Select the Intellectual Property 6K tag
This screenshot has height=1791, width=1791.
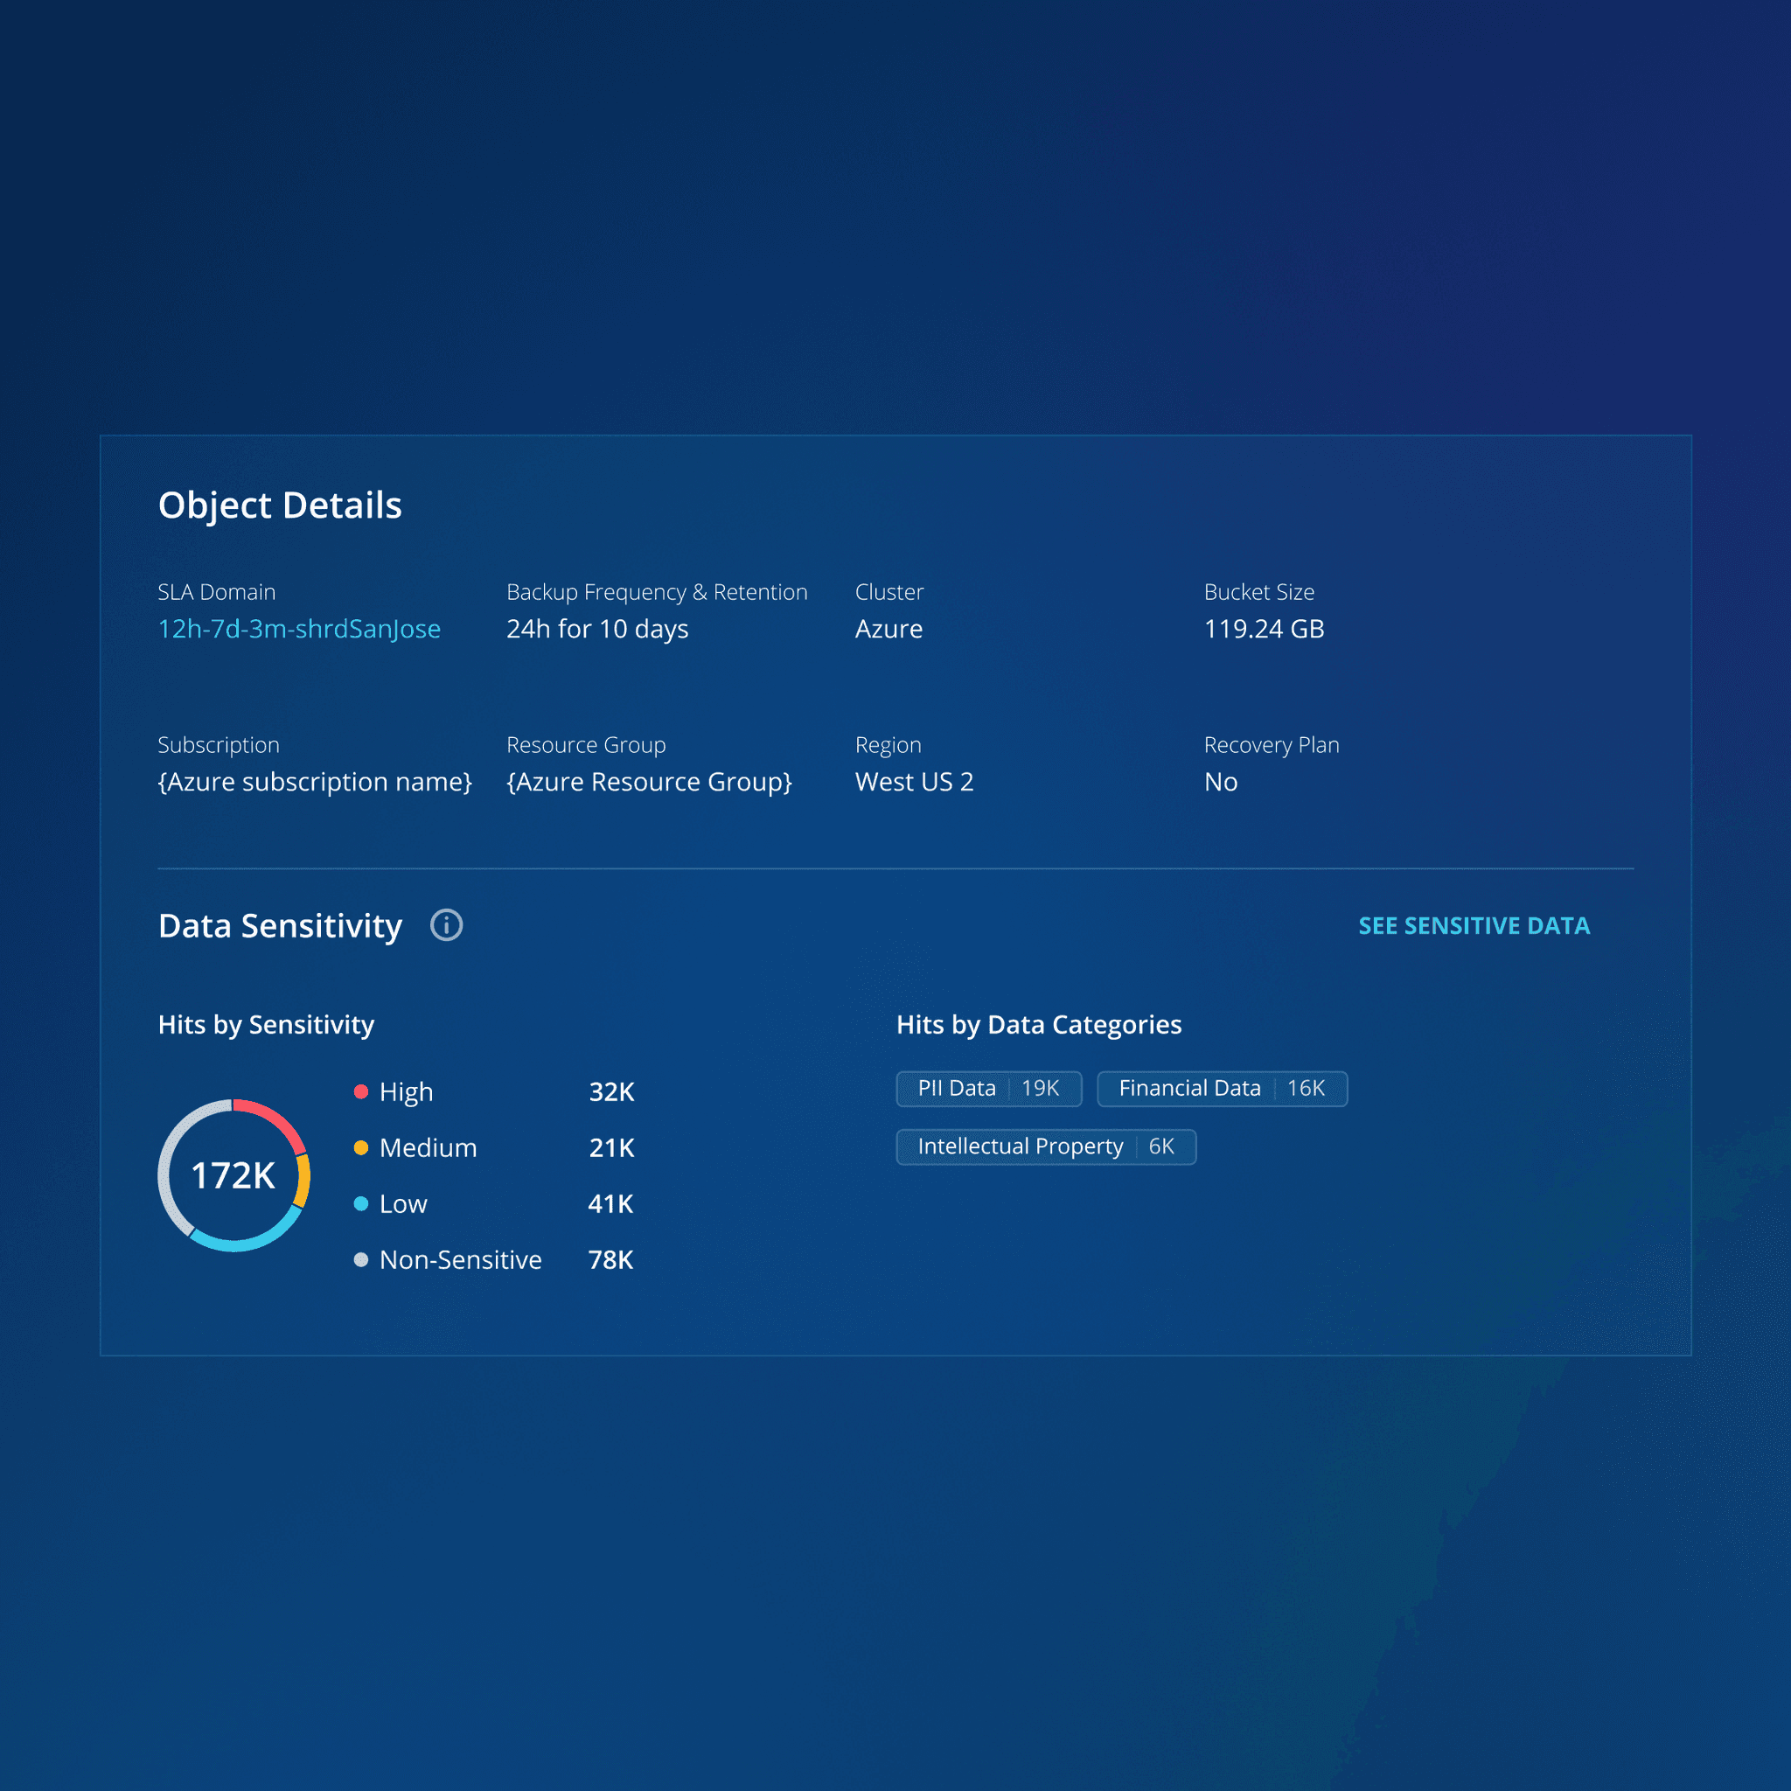(x=1045, y=1146)
